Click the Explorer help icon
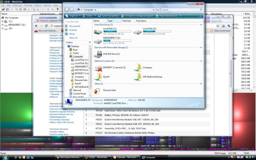This screenshot has height=160, width=256. point(200,16)
